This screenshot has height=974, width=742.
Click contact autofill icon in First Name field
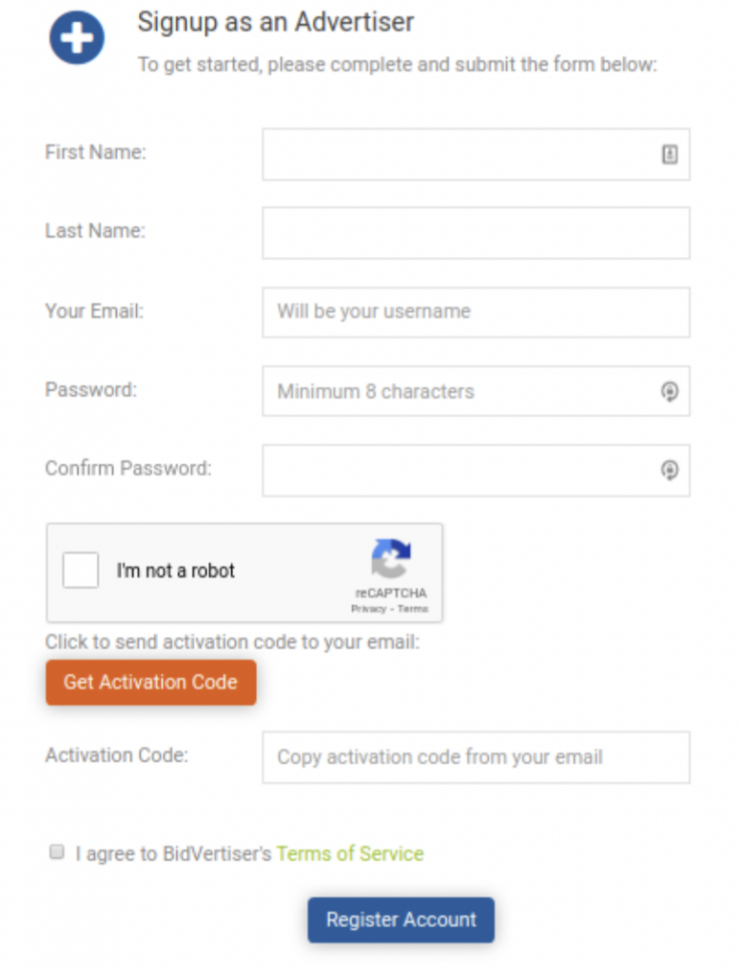pos(670,154)
